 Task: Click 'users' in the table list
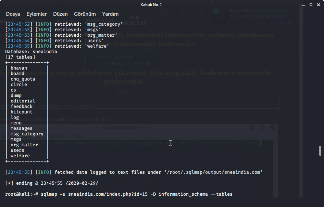[17, 150]
